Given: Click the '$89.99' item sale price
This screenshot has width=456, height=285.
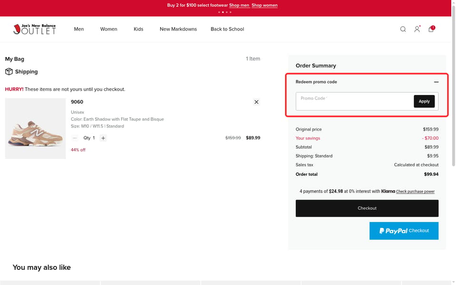Looking at the screenshot, I should point(253,138).
